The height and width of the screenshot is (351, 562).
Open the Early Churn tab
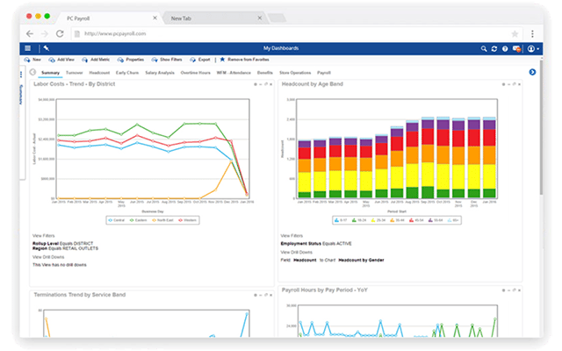[126, 73]
